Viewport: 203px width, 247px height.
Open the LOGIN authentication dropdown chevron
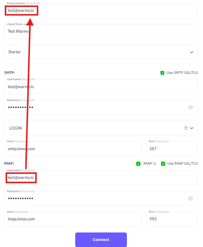pyautogui.click(x=192, y=128)
